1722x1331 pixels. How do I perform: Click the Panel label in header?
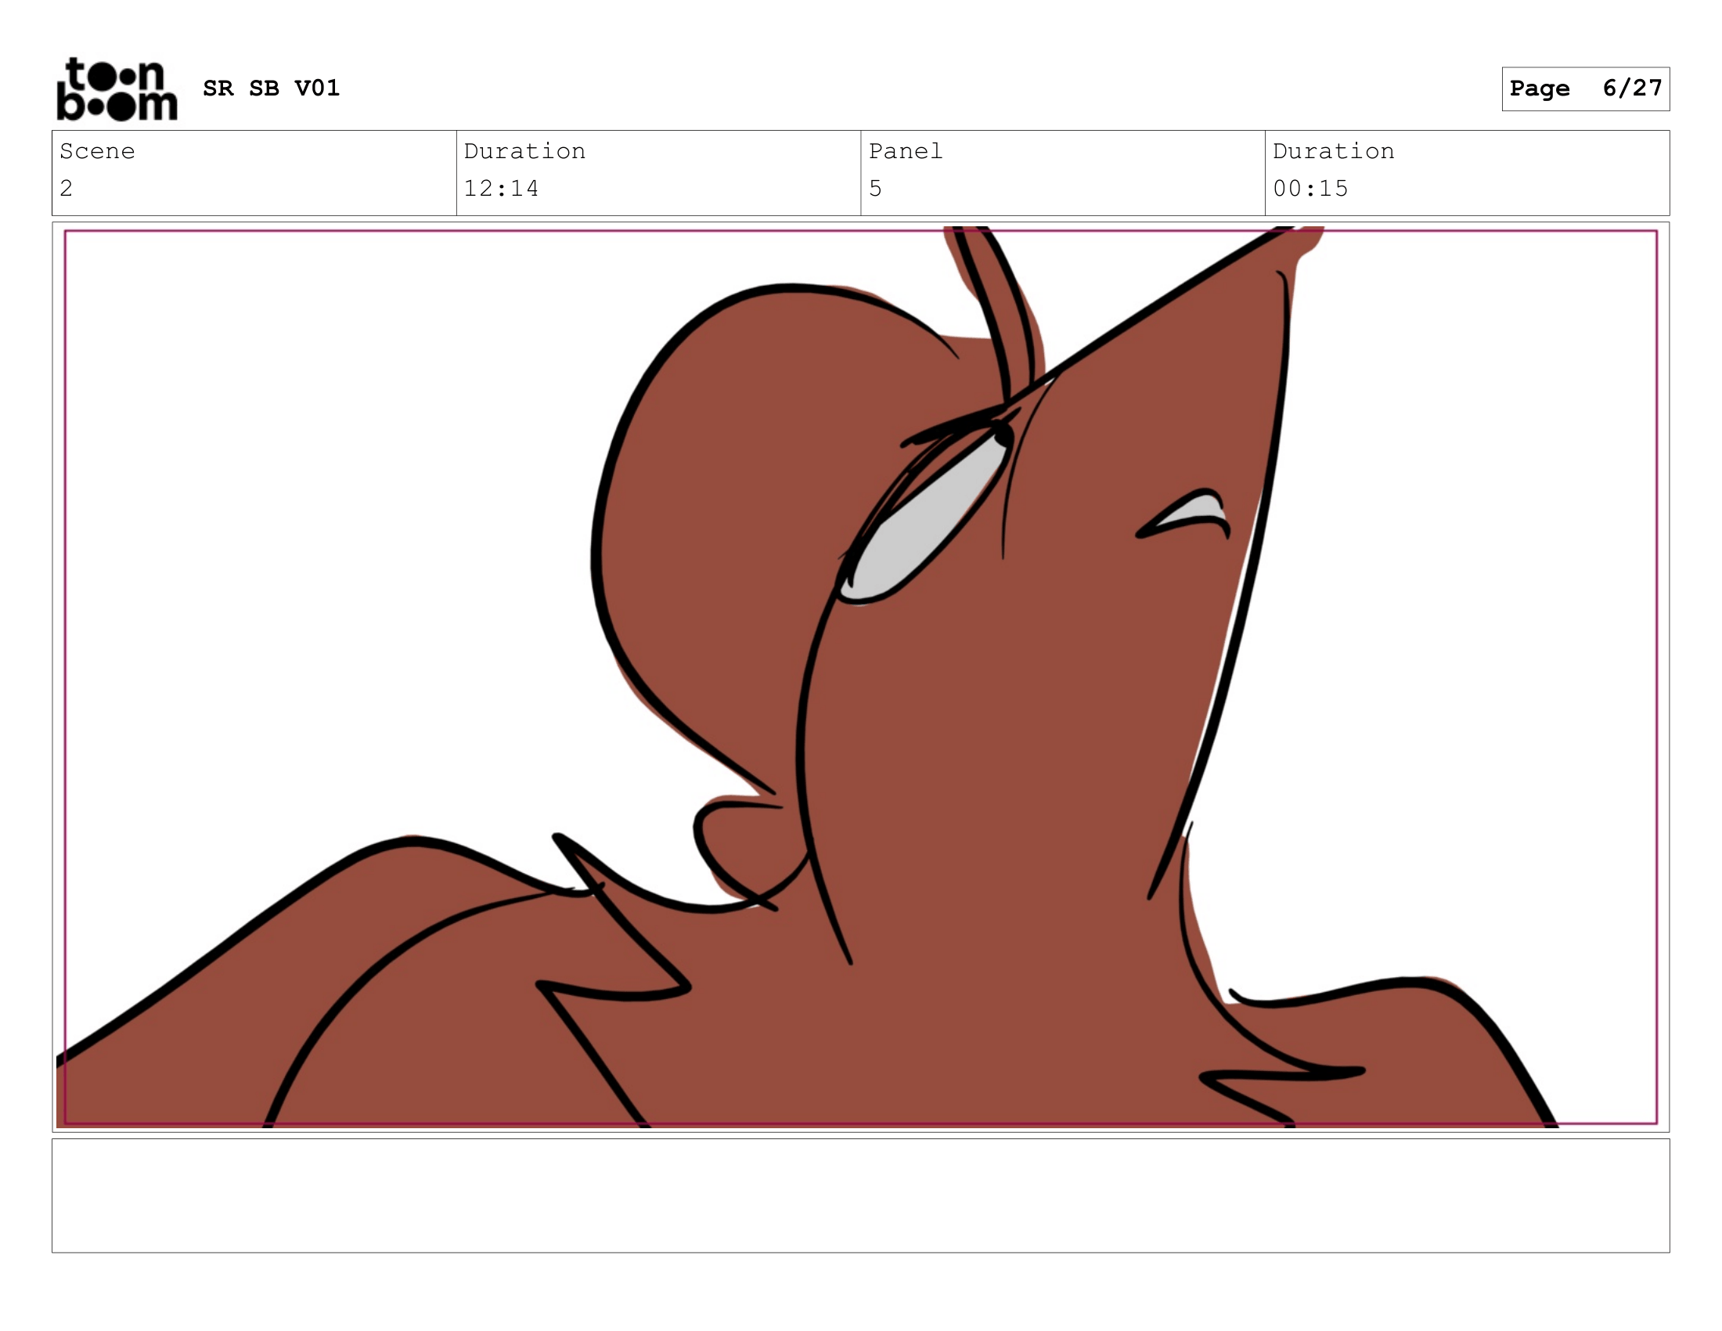[x=905, y=150]
